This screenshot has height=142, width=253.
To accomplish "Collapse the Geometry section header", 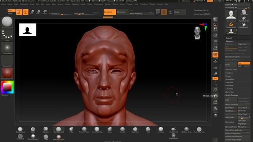I will point(230,41).
